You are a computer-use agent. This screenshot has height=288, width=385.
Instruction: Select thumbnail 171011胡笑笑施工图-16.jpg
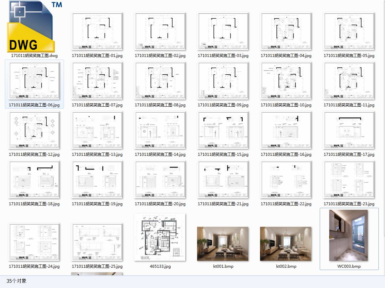click(x=286, y=130)
